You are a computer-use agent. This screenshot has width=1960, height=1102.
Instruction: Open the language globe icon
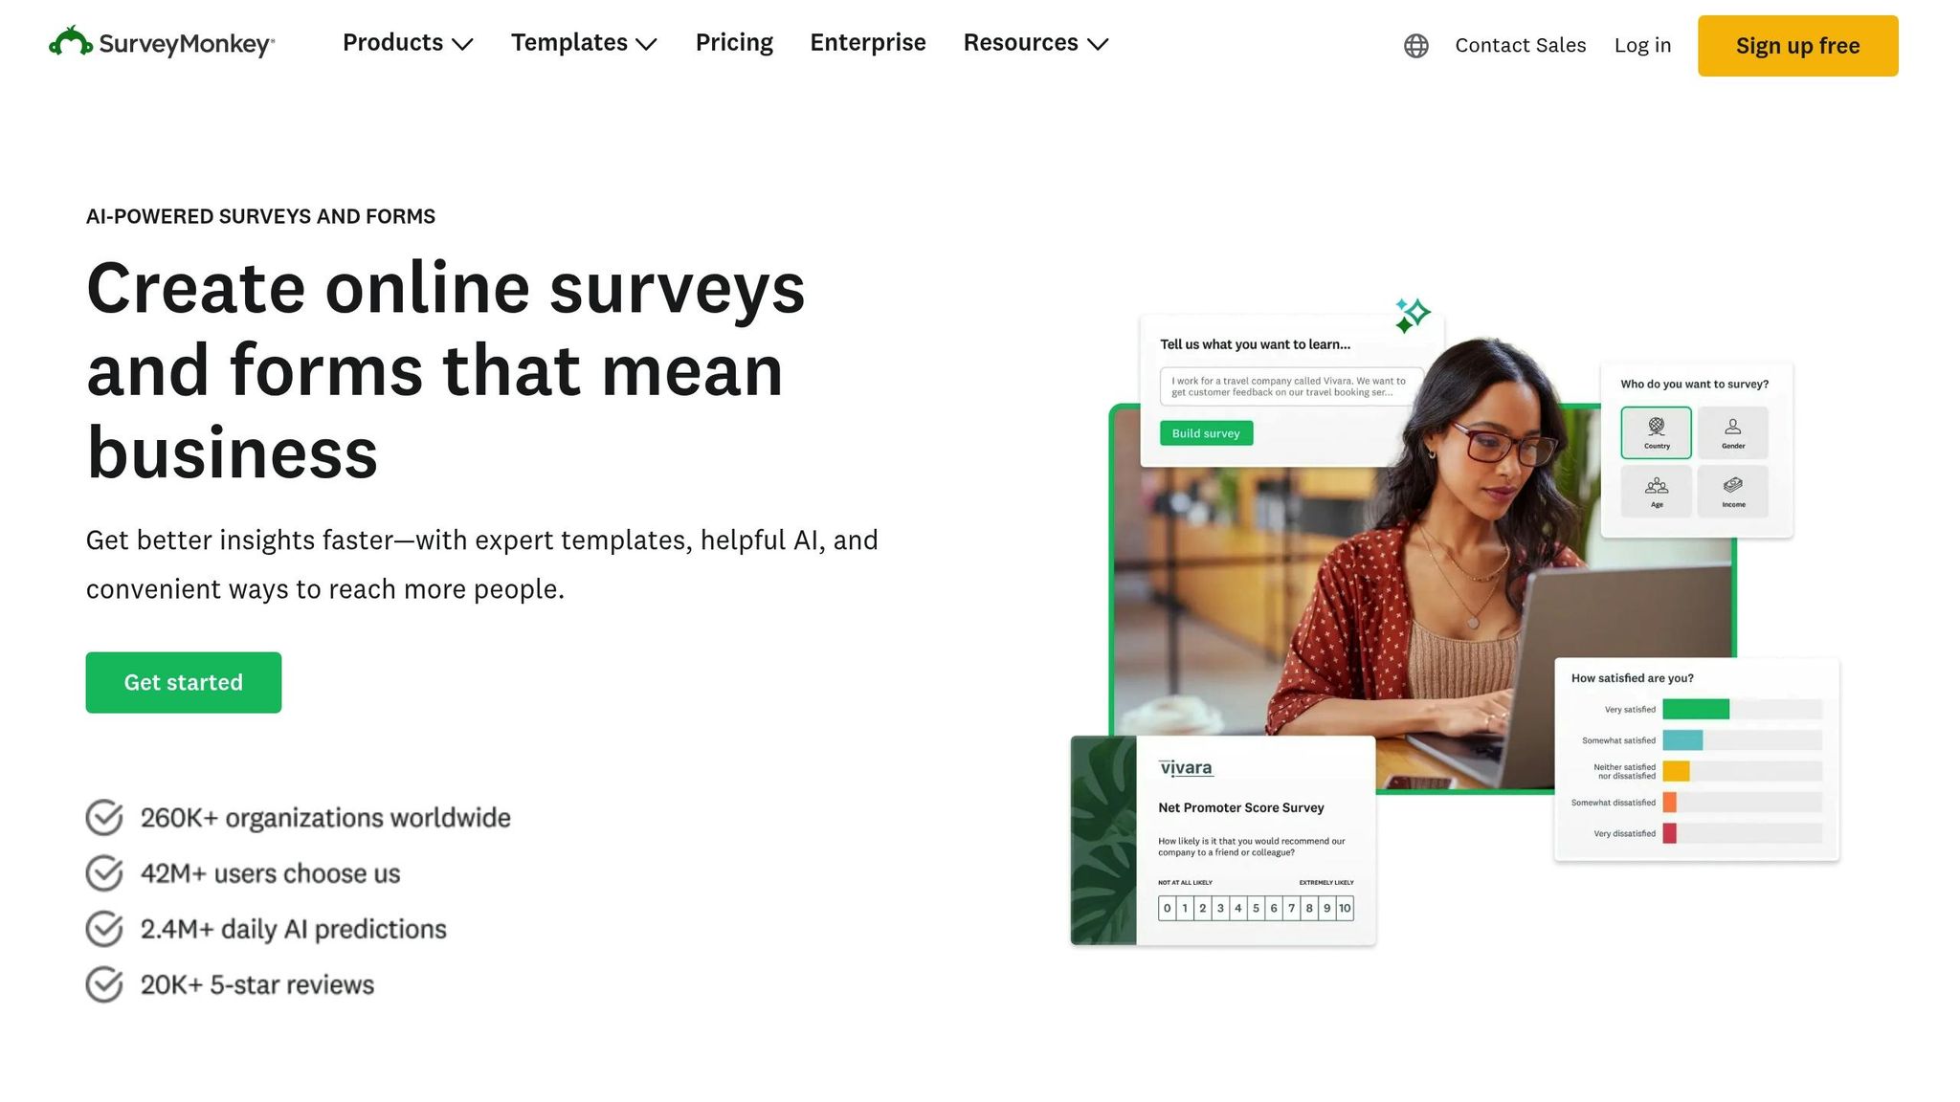point(1415,46)
